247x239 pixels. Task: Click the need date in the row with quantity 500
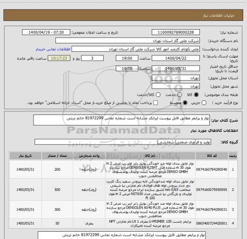point(25,190)
